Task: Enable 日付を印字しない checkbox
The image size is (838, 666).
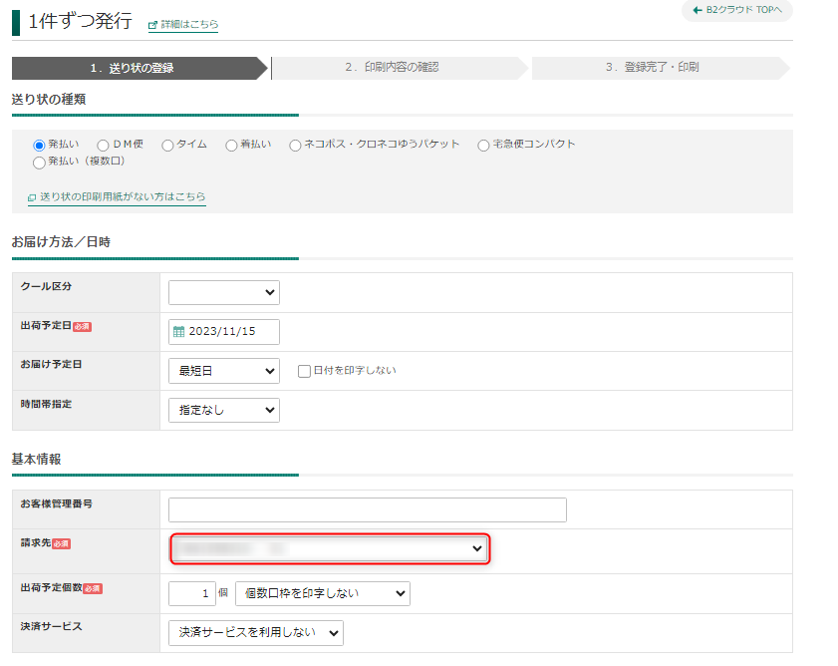Action: (305, 371)
